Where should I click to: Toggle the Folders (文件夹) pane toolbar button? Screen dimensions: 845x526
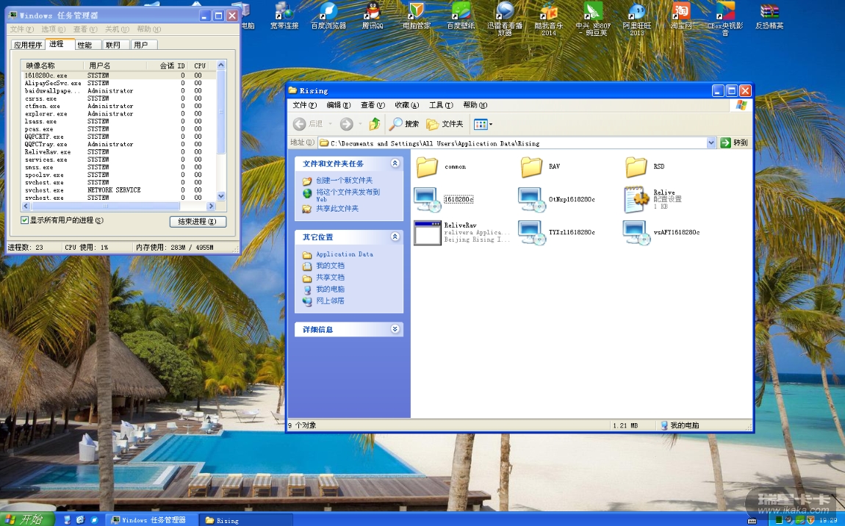445,124
